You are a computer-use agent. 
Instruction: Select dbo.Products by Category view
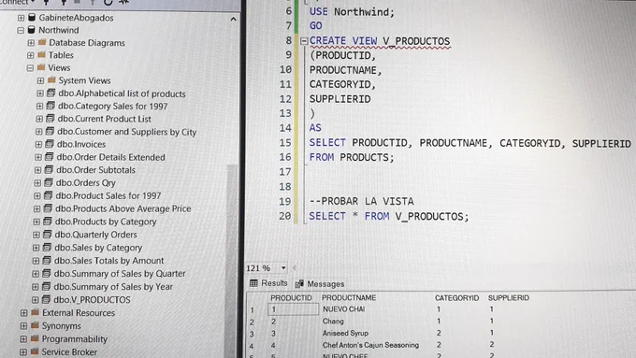(x=106, y=222)
